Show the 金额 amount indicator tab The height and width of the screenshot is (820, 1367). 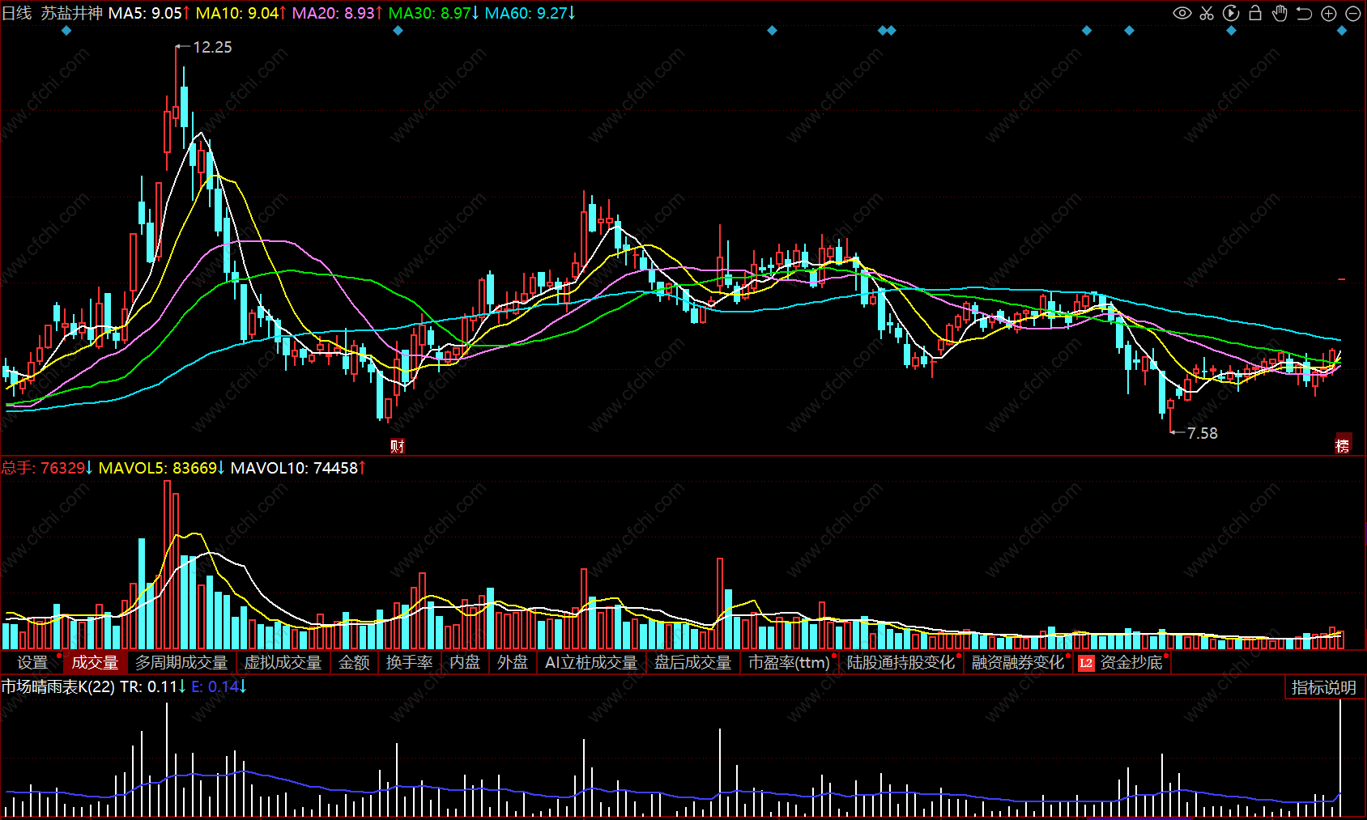tap(354, 663)
